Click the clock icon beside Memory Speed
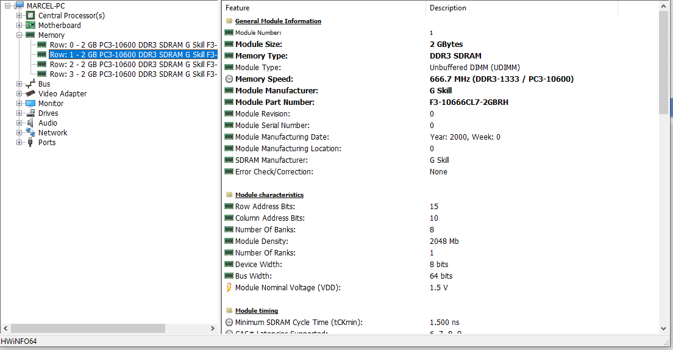The image size is (673, 350). [x=229, y=79]
